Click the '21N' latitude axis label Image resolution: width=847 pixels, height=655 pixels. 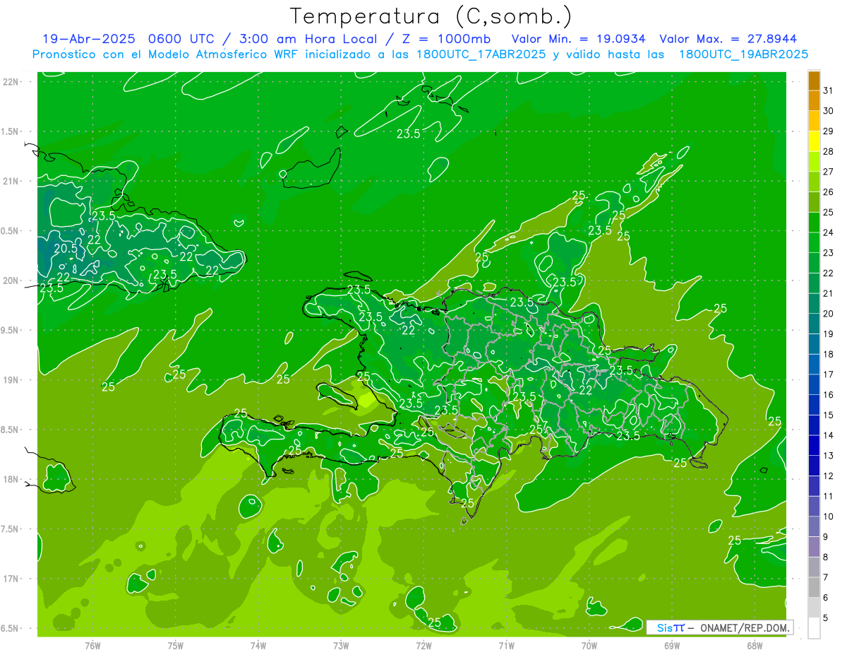tap(11, 182)
